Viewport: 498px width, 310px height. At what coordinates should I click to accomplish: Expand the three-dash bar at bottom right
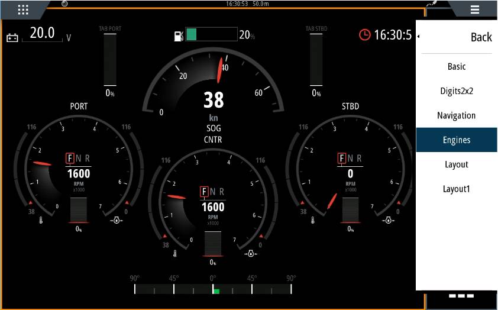click(461, 295)
